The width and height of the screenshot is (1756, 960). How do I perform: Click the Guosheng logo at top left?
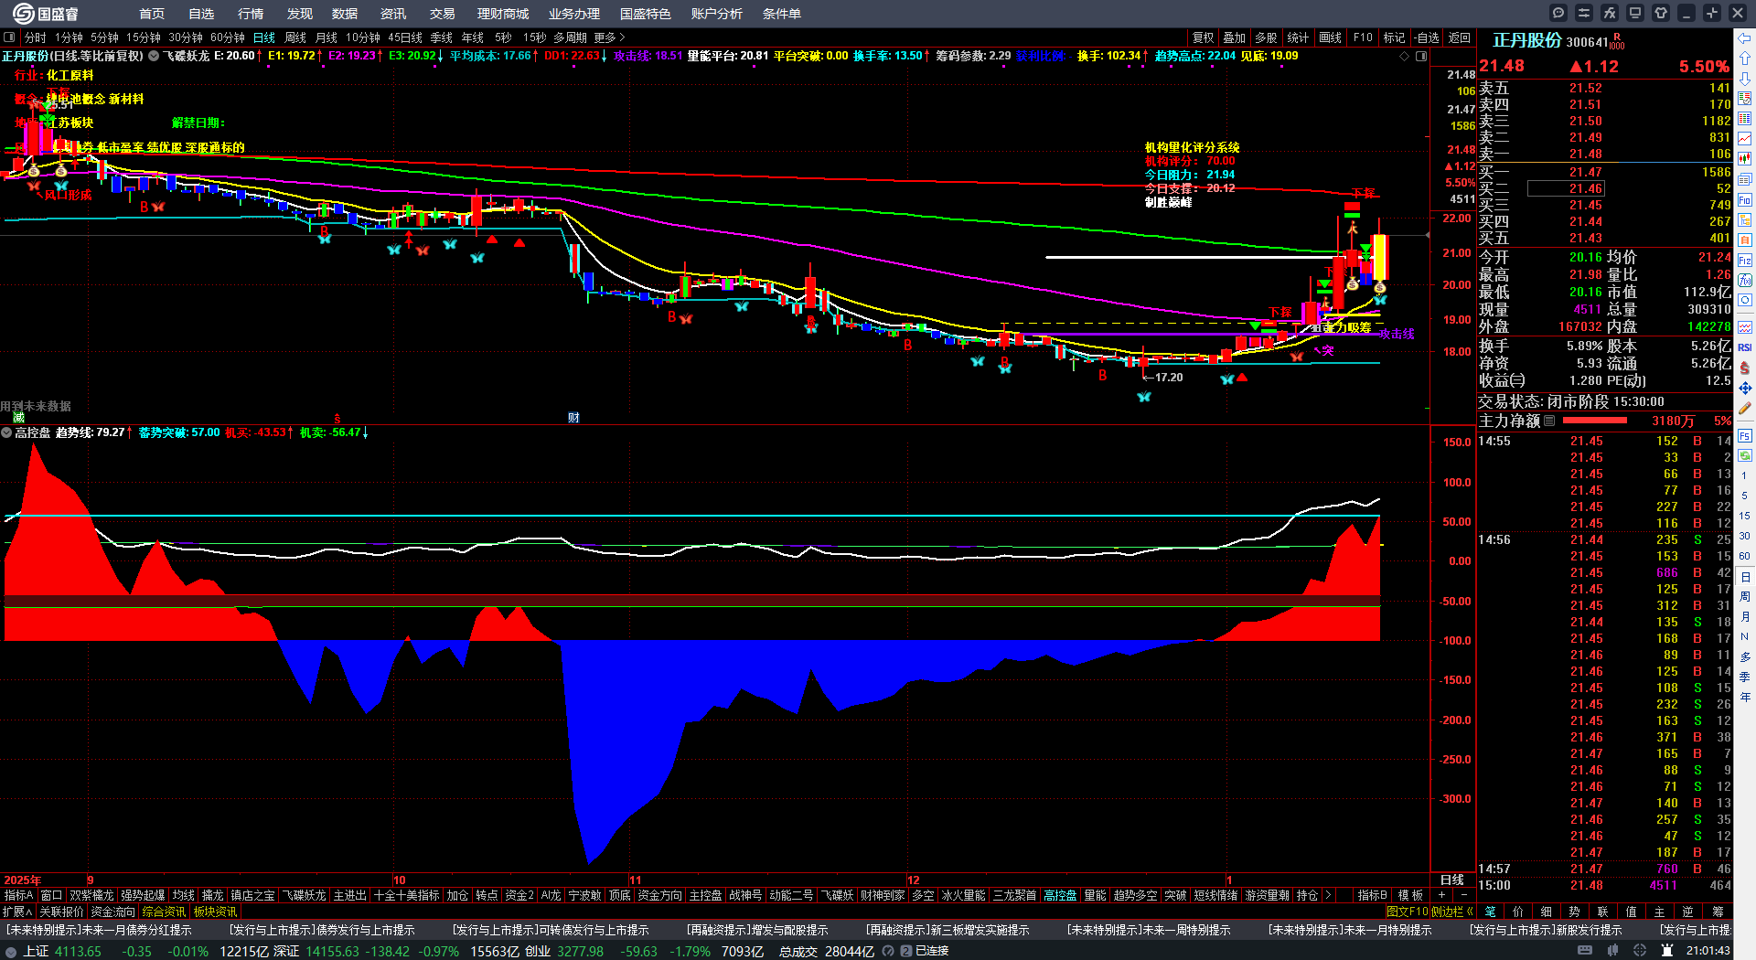coord(44,13)
